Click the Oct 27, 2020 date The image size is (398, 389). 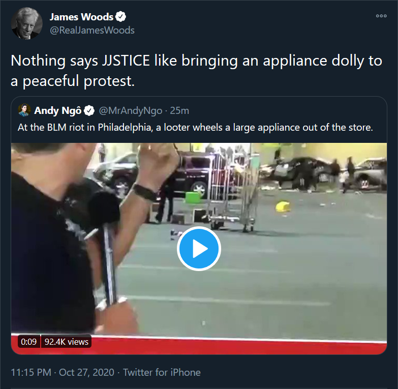pyautogui.click(x=86, y=372)
